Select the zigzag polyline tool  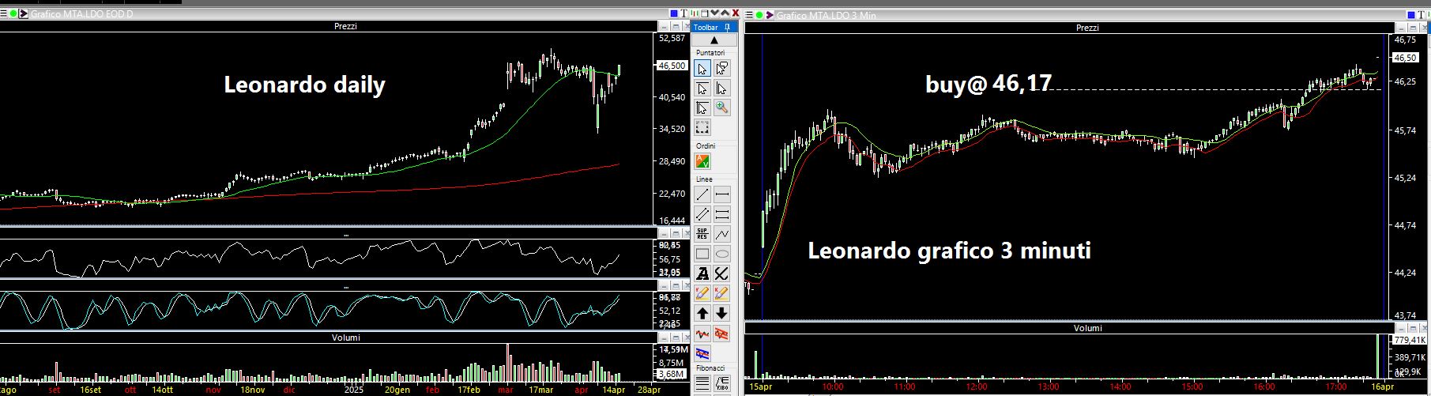coord(721,234)
